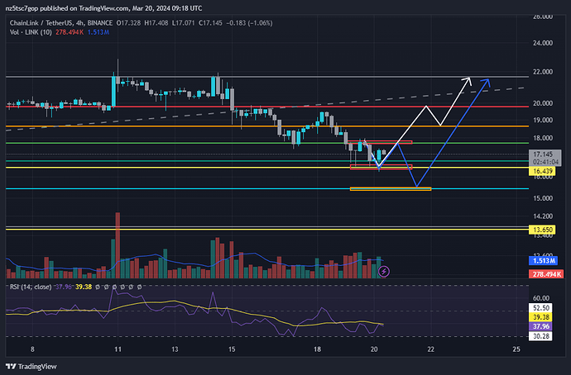Click the lower red rectangle near 16.4
Screen dimensions: 571x375
click(x=379, y=168)
